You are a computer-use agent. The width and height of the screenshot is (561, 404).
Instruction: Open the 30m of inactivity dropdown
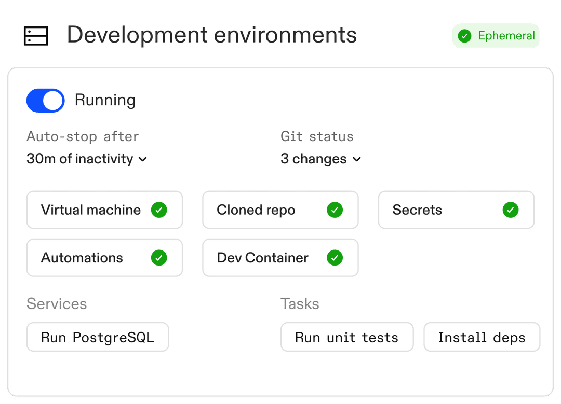(86, 159)
